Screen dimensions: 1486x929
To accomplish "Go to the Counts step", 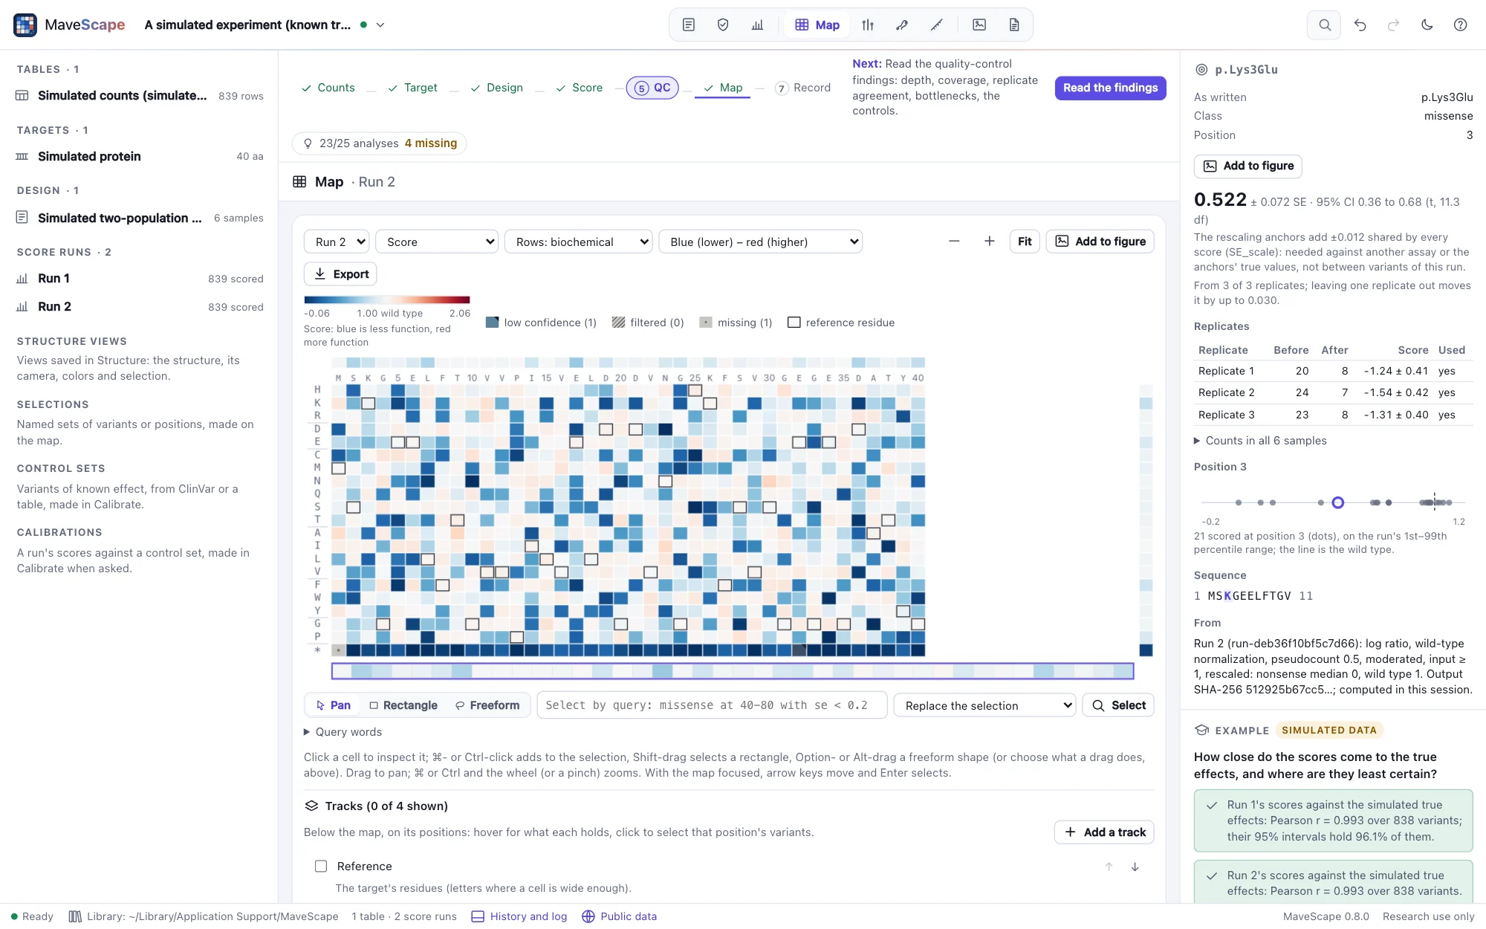I will (328, 88).
